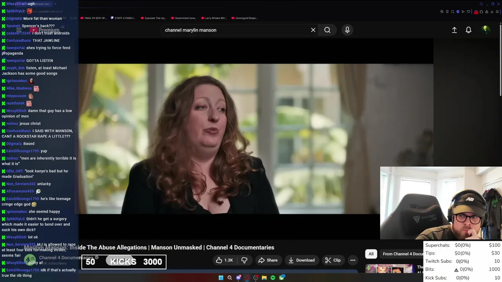Start voice search with the microphone
This screenshot has width=502, height=282.
click(x=347, y=30)
